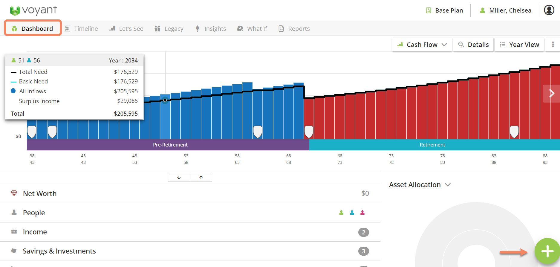Open the Miller, Chelsea client selector
The height and width of the screenshot is (267, 560).
pyautogui.click(x=506, y=10)
